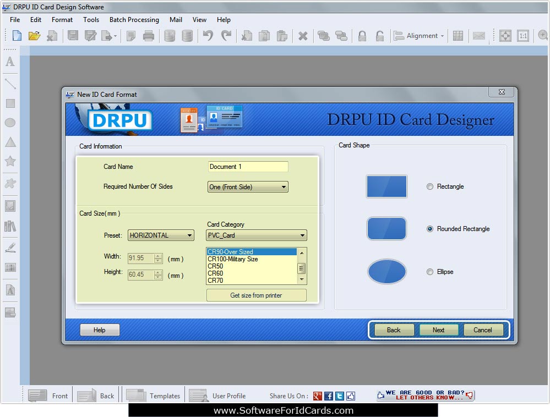Select the Line tool in sidebar
The height and width of the screenshot is (417, 550).
pyautogui.click(x=10, y=84)
